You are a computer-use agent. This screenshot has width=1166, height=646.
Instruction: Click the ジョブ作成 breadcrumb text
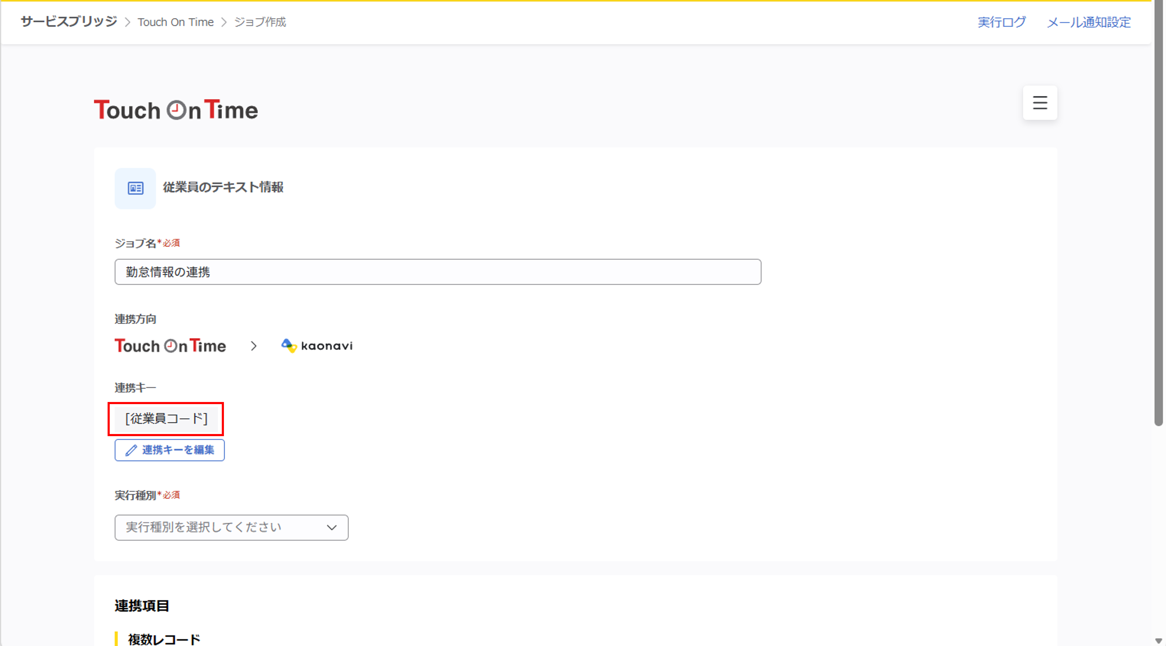pos(260,22)
